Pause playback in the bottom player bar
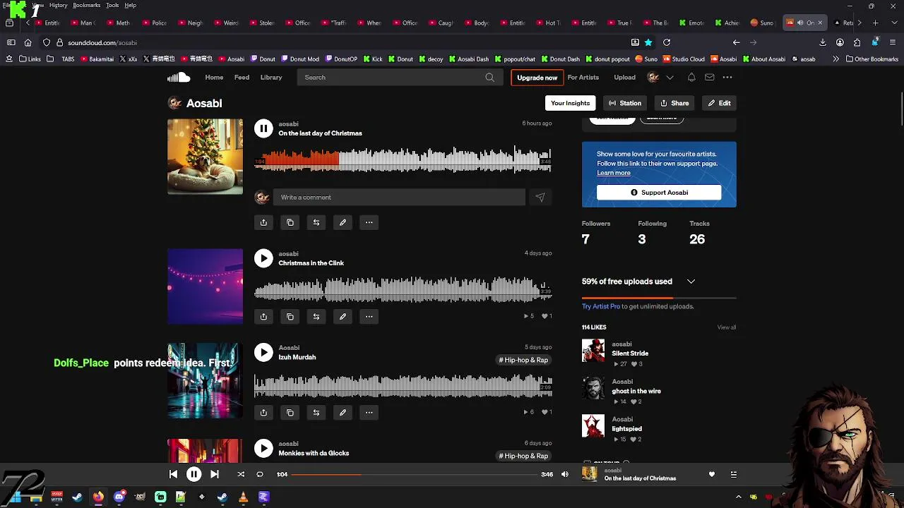The height and width of the screenshot is (508, 904). click(194, 474)
